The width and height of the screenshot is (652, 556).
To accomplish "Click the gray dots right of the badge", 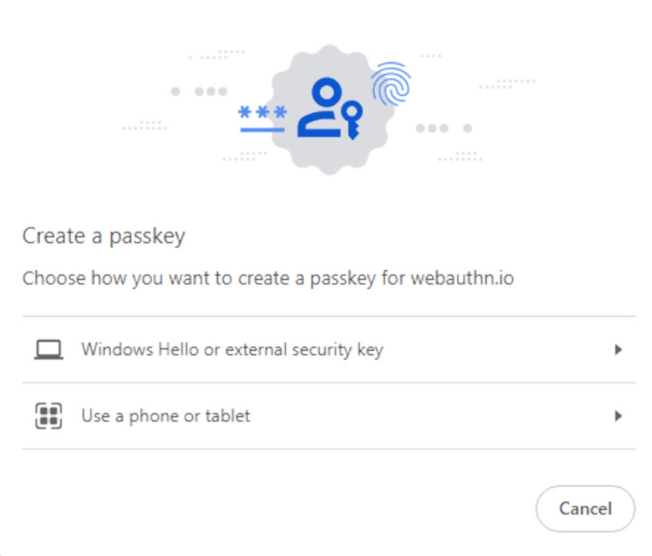I will pos(444,128).
